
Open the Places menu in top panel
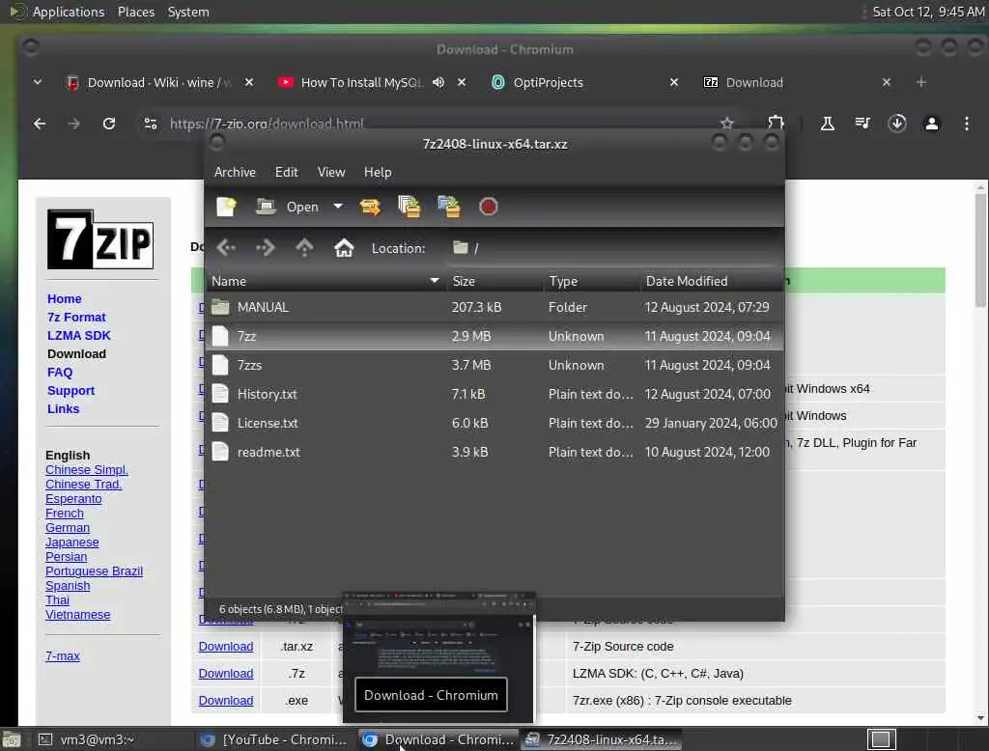click(136, 12)
